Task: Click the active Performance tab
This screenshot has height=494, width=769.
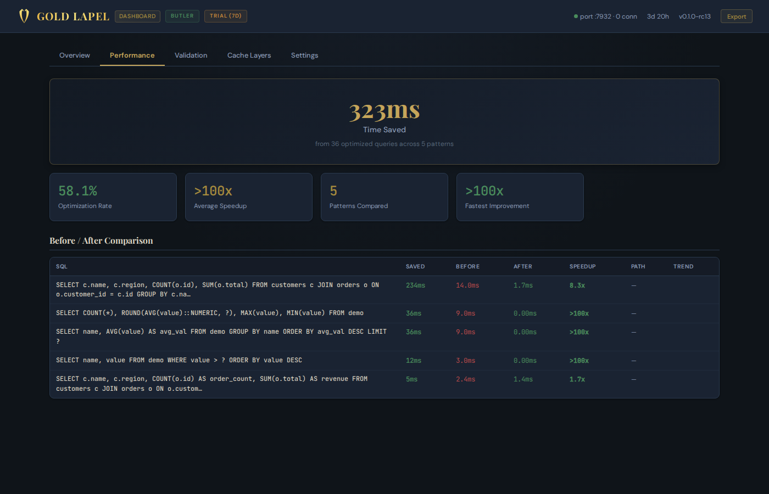Action: (x=132, y=55)
